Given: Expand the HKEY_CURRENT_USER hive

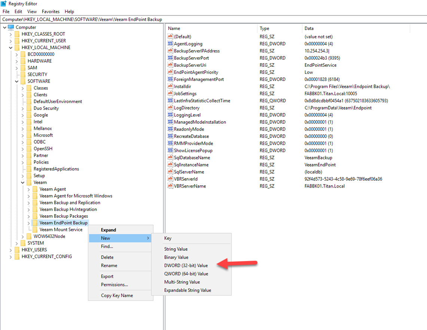Looking at the screenshot, I should [10, 41].
